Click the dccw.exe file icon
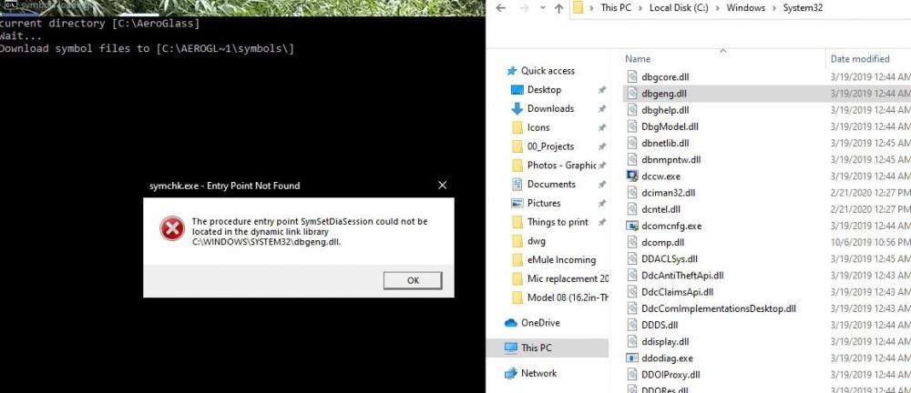Screen dimensions: 911x393 (633, 176)
